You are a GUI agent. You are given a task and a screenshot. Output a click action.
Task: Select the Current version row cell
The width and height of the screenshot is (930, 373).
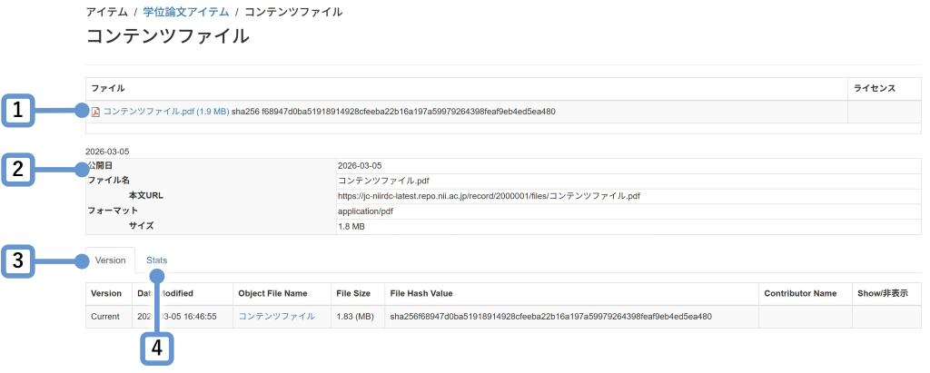pos(106,317)
